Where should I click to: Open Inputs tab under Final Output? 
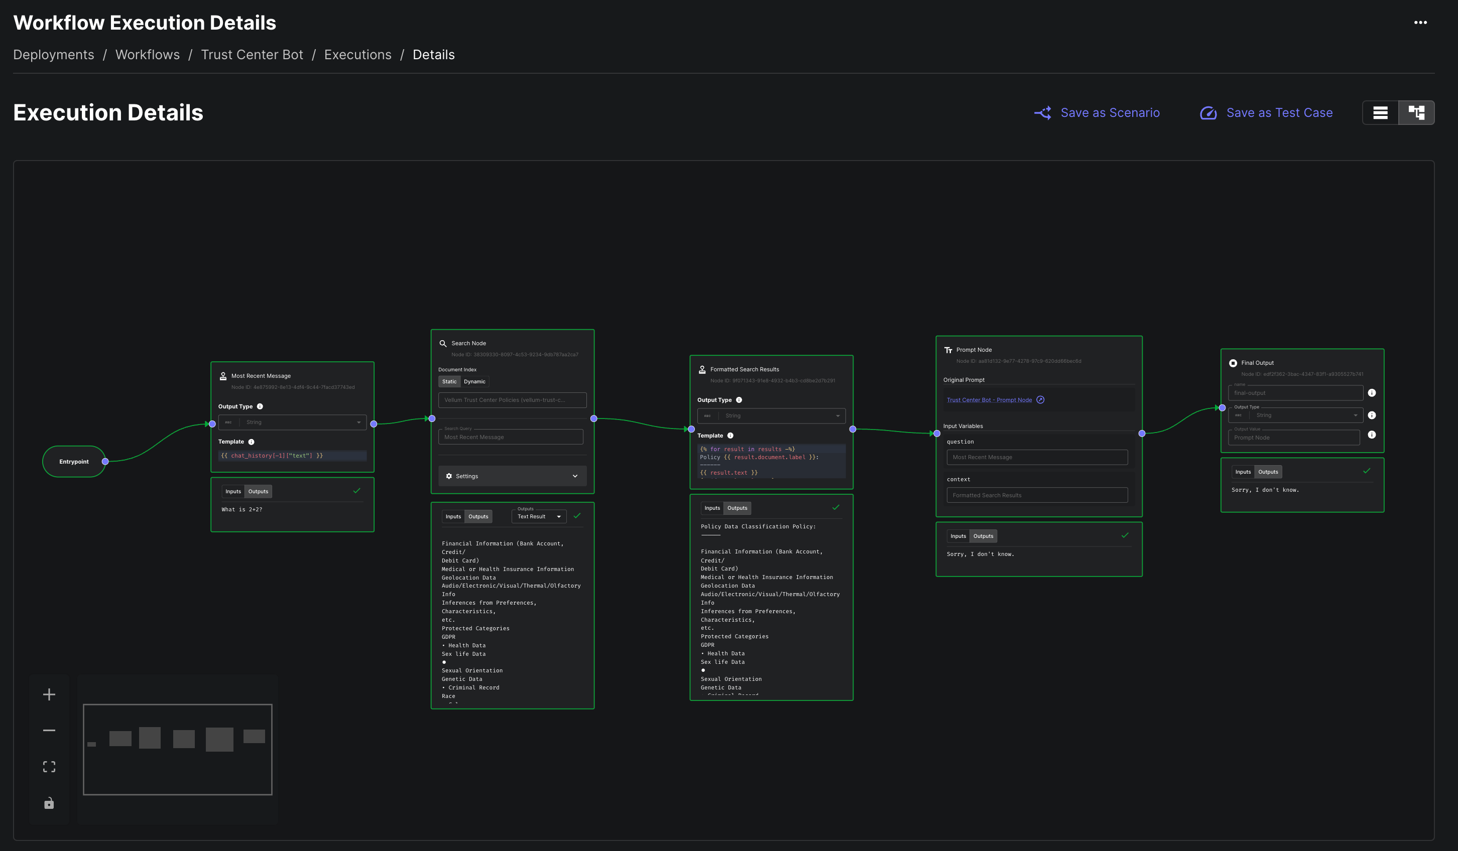pyautogui.click(x=1243, y=472)
